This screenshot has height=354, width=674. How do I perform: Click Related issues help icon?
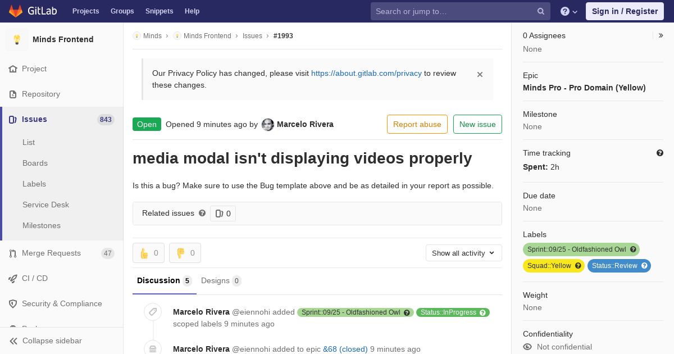point(202,213)
